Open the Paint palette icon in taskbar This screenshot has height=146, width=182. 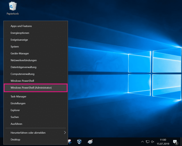tap(90, 142)
